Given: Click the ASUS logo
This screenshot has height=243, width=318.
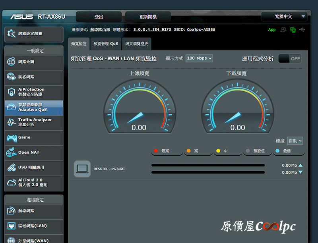Looking at the screenshot, I should [22, 17].
